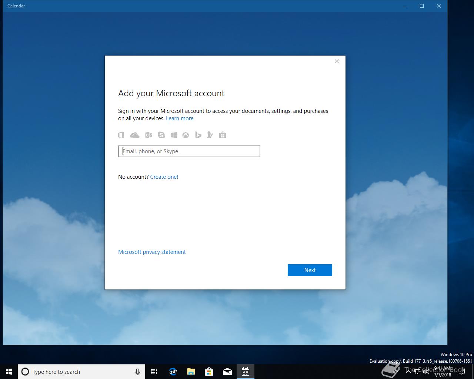This screenshot has width=474, height=379.
Task: Click the Cortana circle icon in the search box
Action: tap(25, 372)
